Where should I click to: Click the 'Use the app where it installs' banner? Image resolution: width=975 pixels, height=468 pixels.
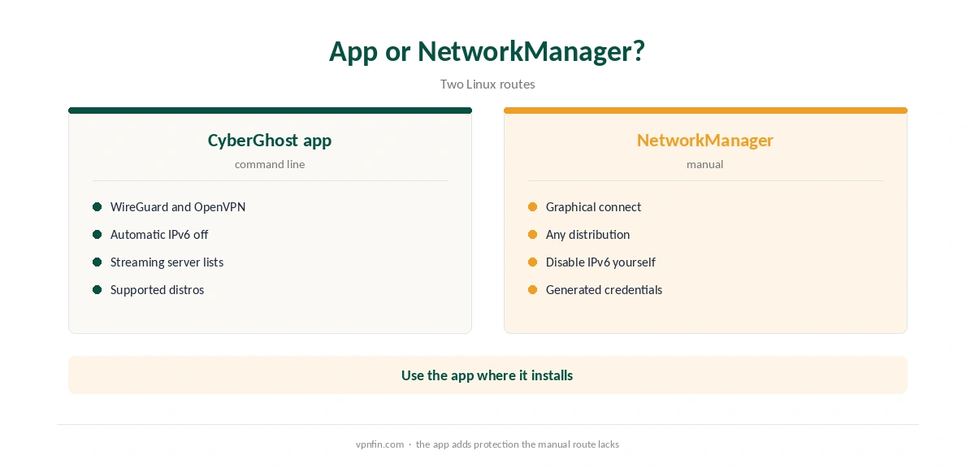[x=487, y=375]
